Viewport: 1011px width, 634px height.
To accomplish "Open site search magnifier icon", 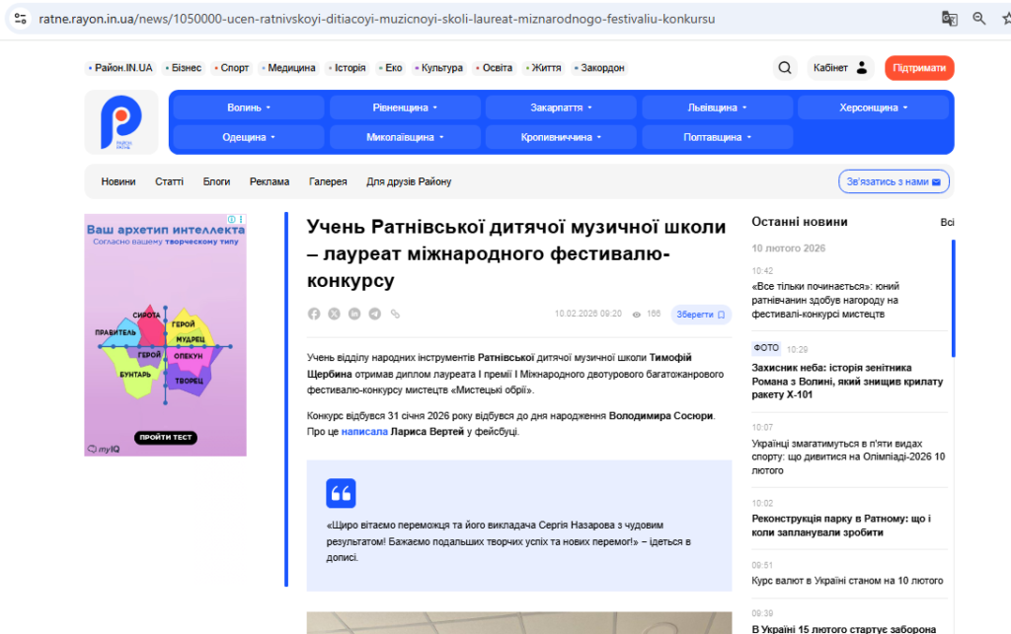I will [x=785, y=68].
